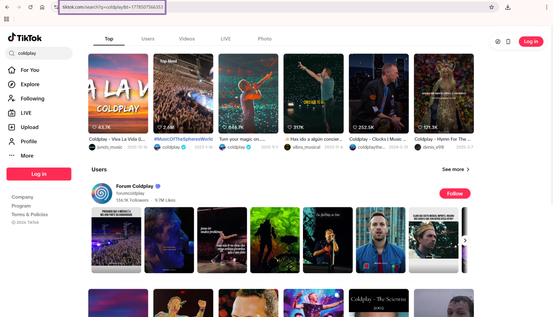Go forward in browser history

tap(19, 7)
